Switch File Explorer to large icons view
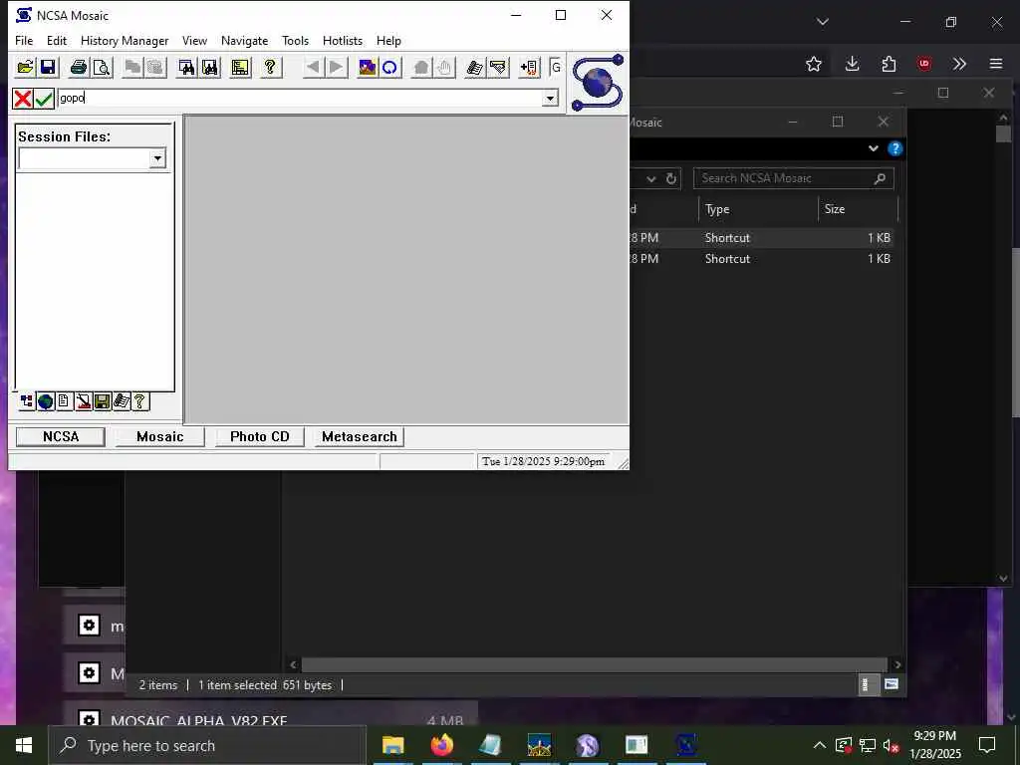This screenshot has height=765, width=1020. click(x=892, y=684)
